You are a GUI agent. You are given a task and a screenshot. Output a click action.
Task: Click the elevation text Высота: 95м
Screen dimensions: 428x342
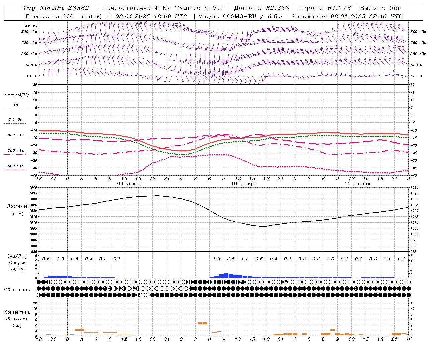coord(381,8)
